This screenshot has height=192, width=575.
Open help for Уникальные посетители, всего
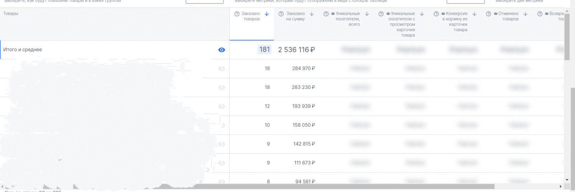[326, 14]
